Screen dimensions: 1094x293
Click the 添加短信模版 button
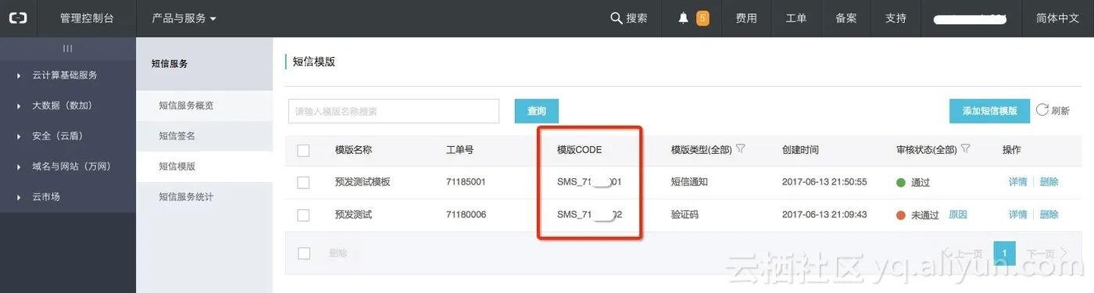[x=989, y=111]
